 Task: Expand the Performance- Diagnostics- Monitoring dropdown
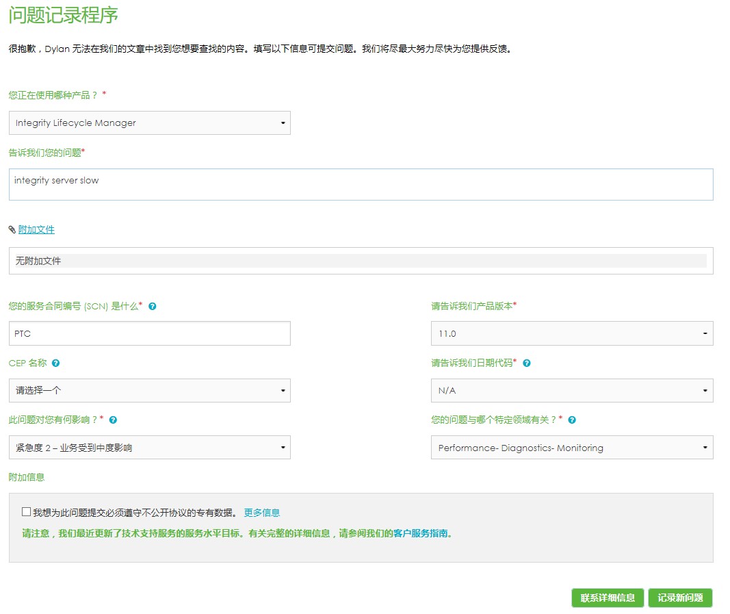[x=571, y=448]
